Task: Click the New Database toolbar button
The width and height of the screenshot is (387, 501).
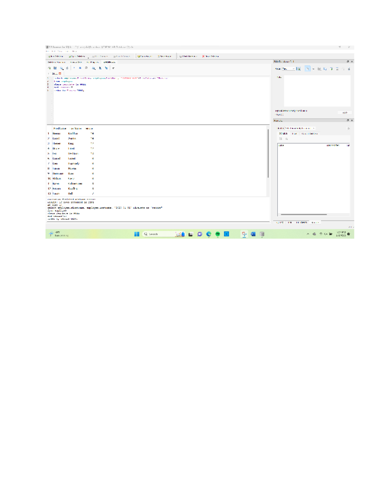Action: [x=56, y=56]
